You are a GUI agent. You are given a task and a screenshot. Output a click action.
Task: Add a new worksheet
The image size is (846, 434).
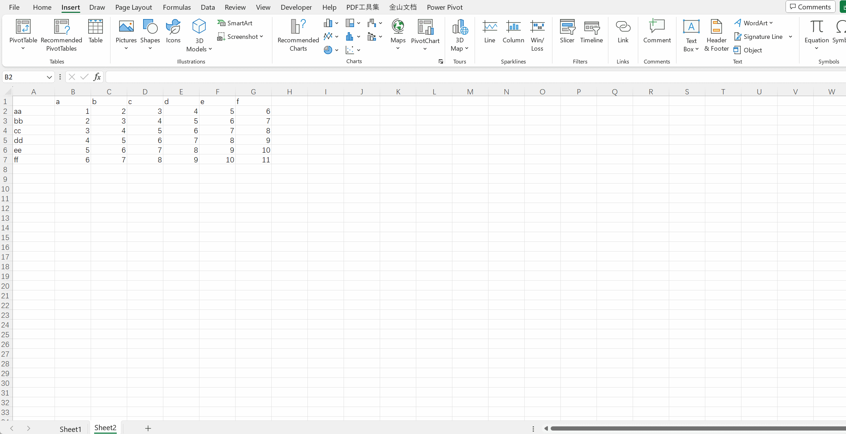pos(148,428)
